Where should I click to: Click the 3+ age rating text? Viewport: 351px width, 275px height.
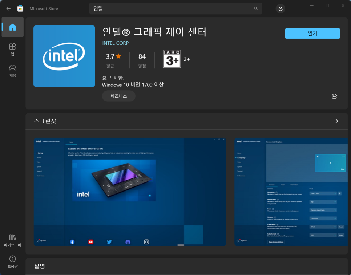tap(187, 59)
